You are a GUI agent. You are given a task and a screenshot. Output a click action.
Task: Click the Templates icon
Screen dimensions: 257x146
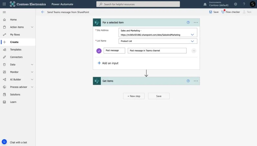5,49
